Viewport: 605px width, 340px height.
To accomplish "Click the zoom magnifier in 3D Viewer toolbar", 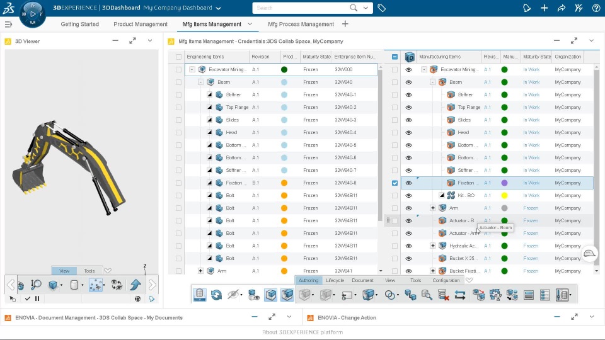I will (36, 285).
